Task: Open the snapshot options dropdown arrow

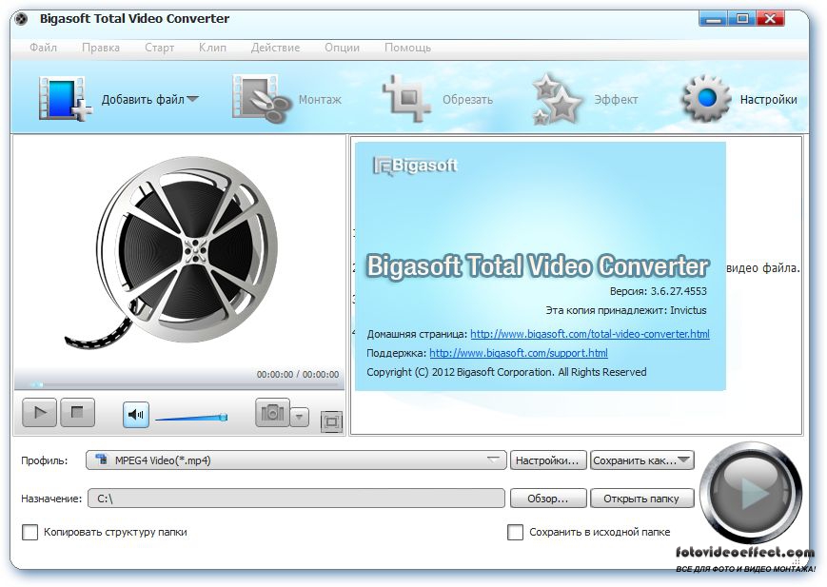Action: pyautogui.click(x=299, y=417)
